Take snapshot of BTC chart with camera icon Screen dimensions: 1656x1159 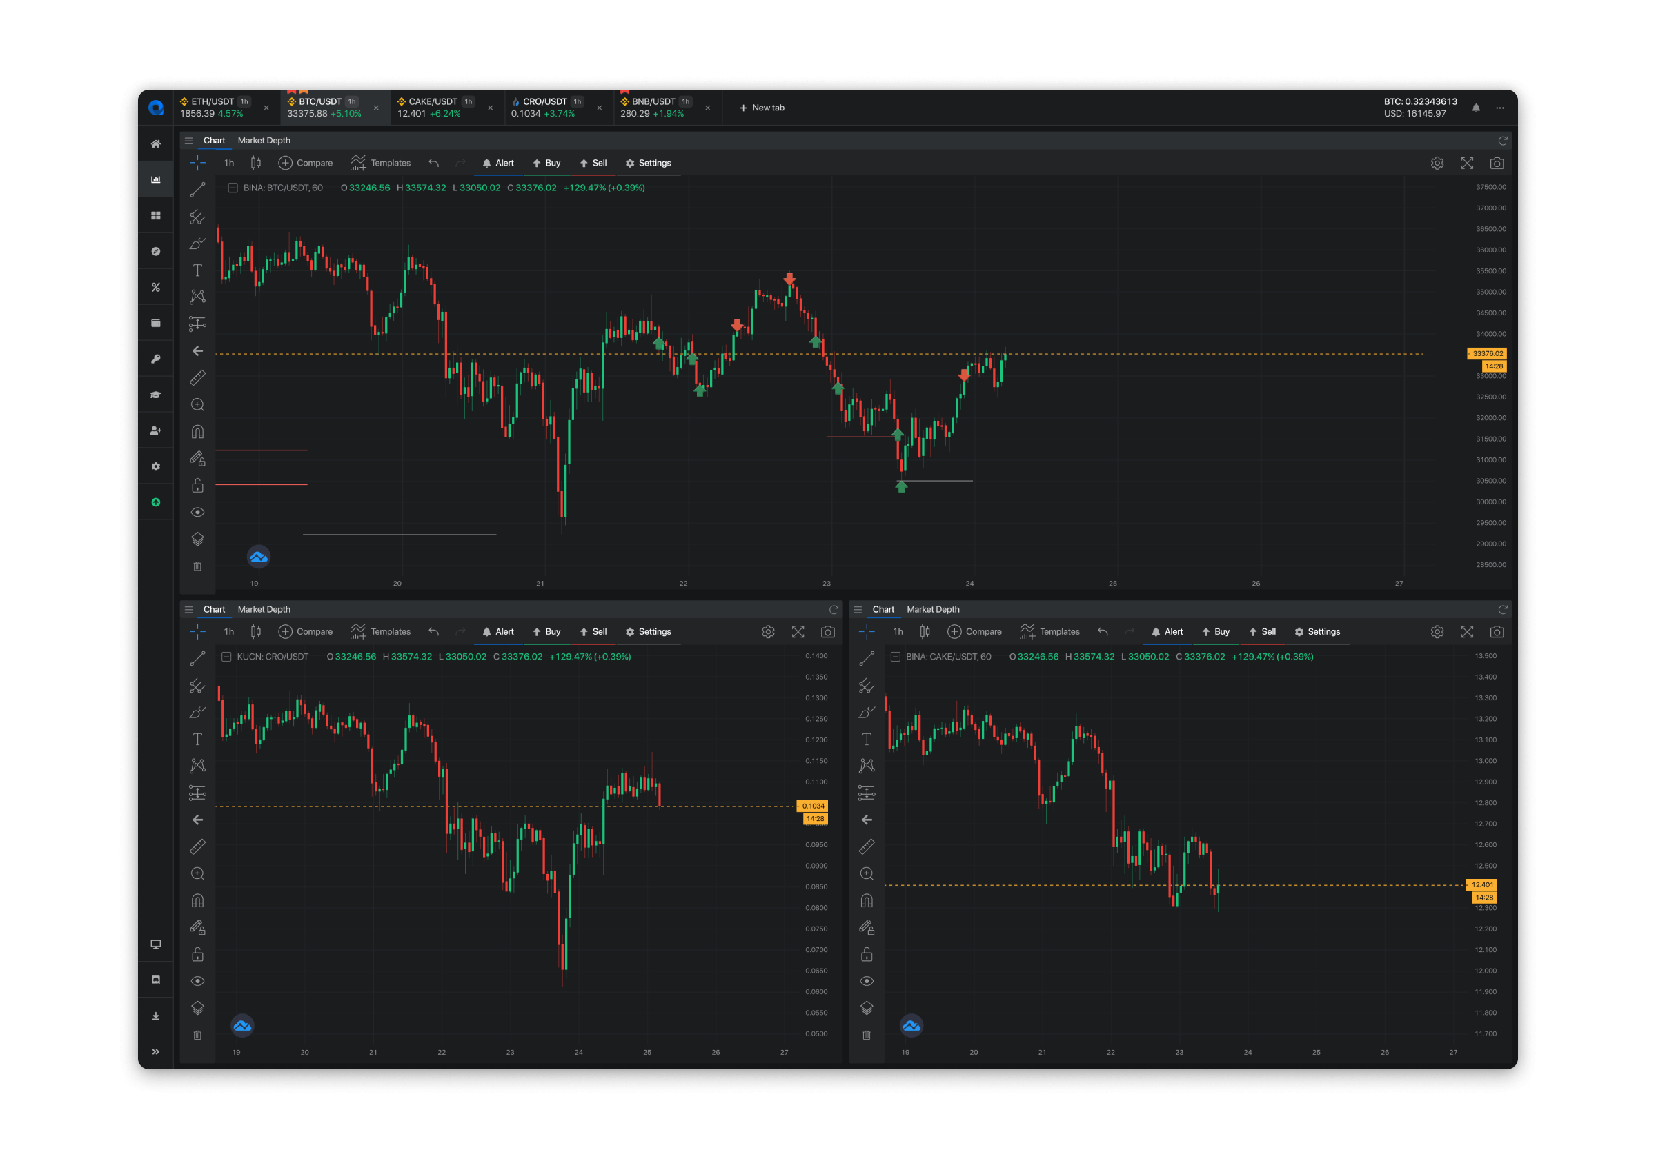1497,164
